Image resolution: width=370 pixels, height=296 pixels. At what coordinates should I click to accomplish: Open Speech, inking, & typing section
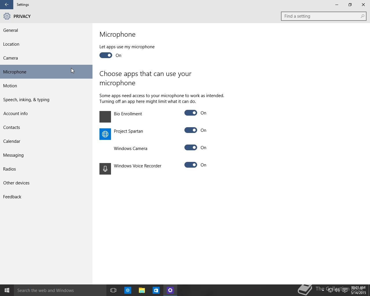46,99
